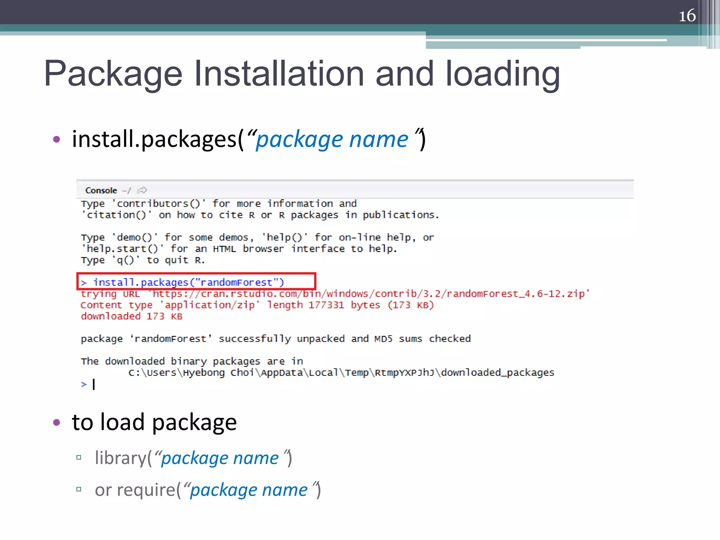This screenshot has width=720, height=540.
Task: Click the 'or require("package name")' sub-bullet
Action: click(x=208, y=490)
